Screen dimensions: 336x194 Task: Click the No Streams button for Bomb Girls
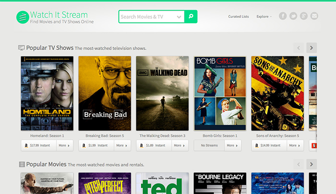pyautogui.click(x=209, y=146)
